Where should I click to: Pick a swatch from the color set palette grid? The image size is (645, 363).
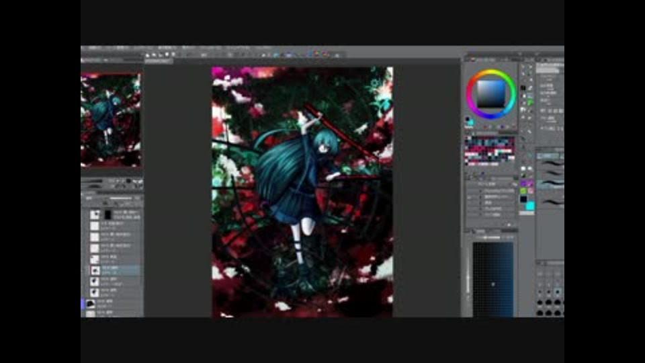pos(490,151)
